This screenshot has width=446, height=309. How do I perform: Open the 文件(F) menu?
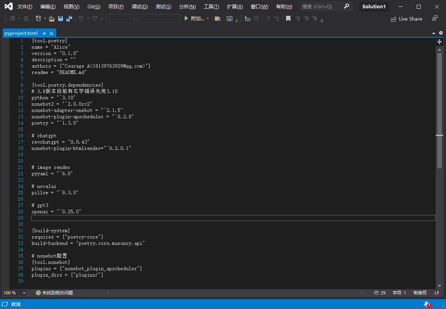click(x=25, y=7)
